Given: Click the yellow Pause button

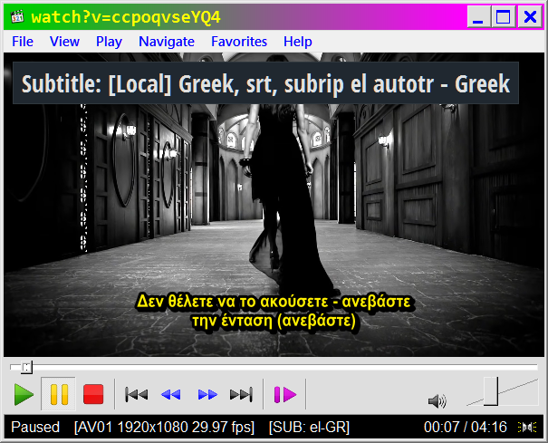Looking at the screenshot, I should pos(59,394).
